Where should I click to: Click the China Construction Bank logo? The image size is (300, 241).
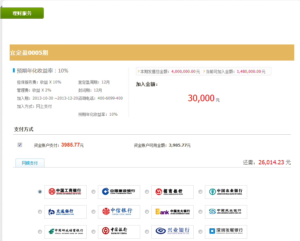point(119,192)
